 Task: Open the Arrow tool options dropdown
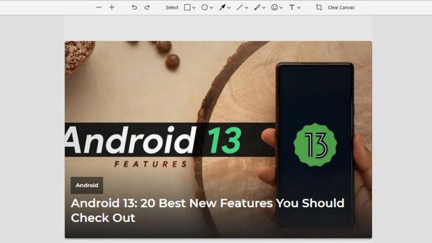[229, 7]
